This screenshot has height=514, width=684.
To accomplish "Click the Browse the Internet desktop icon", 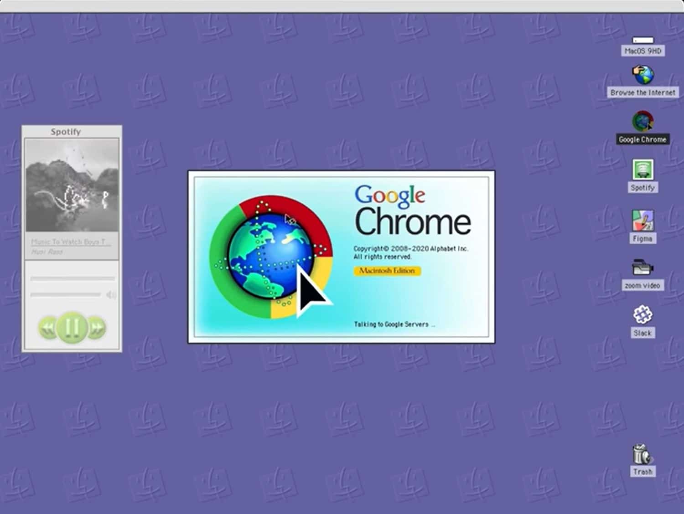I will pos(643,75).
